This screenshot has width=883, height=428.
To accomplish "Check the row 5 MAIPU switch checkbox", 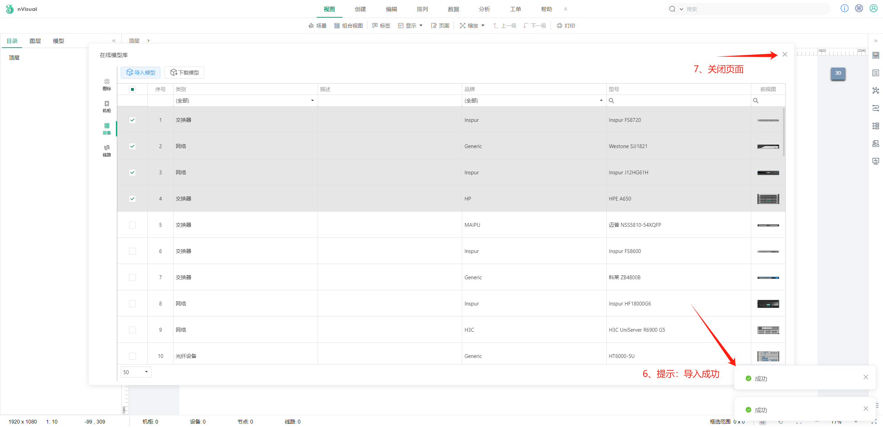I will point(132,225).
